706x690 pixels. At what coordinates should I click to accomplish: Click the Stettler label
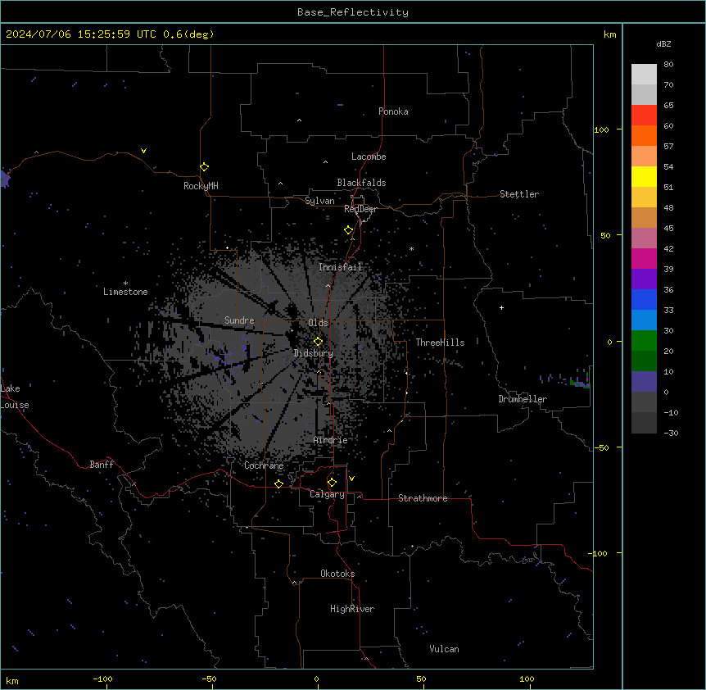tap(519, 194)
